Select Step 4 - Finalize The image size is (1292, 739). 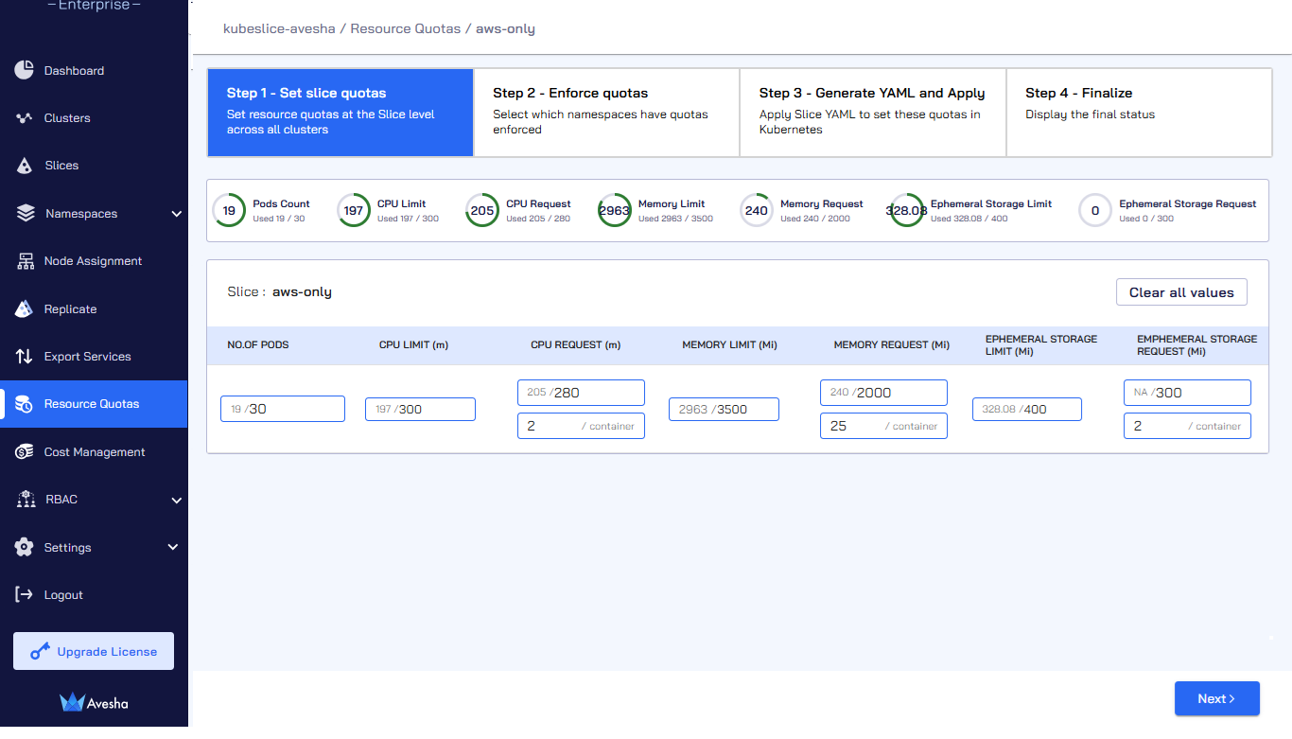(1139, 112)
